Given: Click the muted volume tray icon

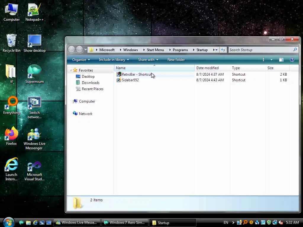Looking at the screenshot, I should (281, 223).
